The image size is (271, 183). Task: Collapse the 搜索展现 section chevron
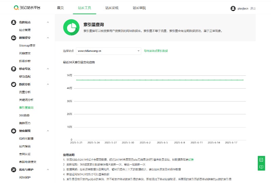pyautogui.click(x=48, y=131)
